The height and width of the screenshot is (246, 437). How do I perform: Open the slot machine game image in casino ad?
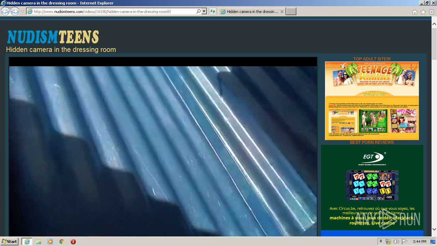coord(372,185)
